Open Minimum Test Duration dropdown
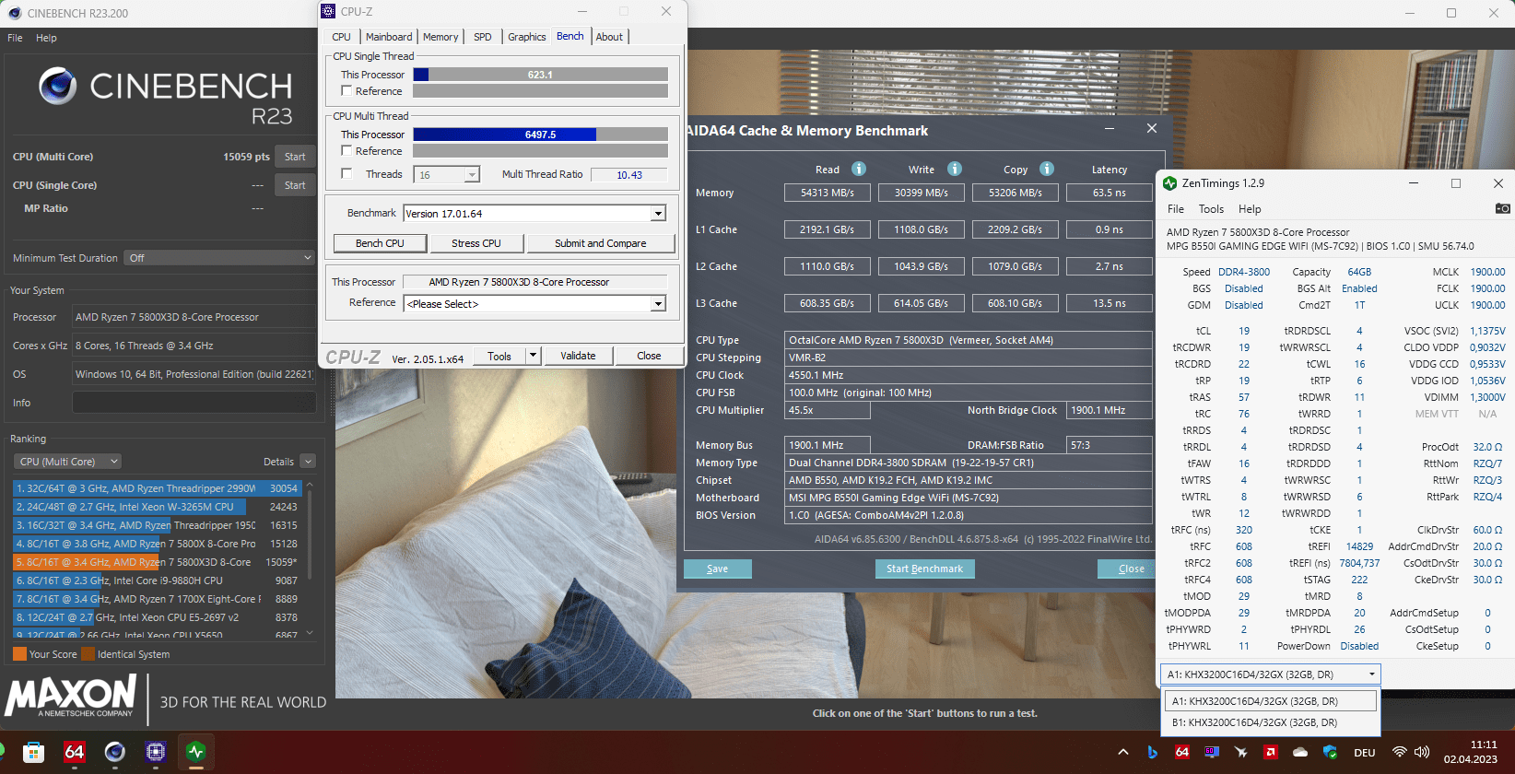The width and height of the screenshot is (1515, 774). tap(221, 258)
